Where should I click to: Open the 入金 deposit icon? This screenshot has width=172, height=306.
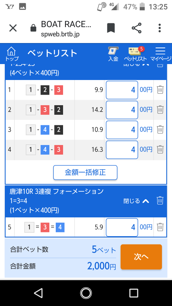tap(113, 54)
